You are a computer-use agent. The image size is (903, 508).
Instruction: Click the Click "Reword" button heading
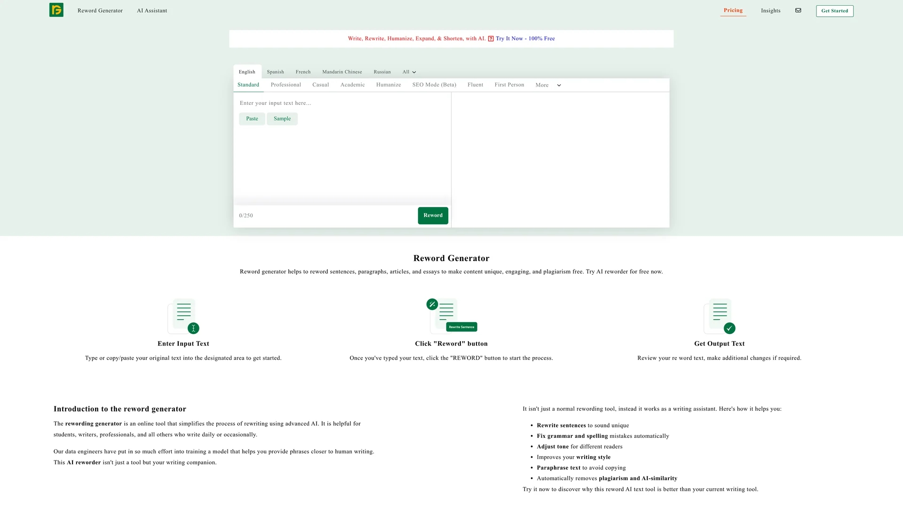click(451, 344)
